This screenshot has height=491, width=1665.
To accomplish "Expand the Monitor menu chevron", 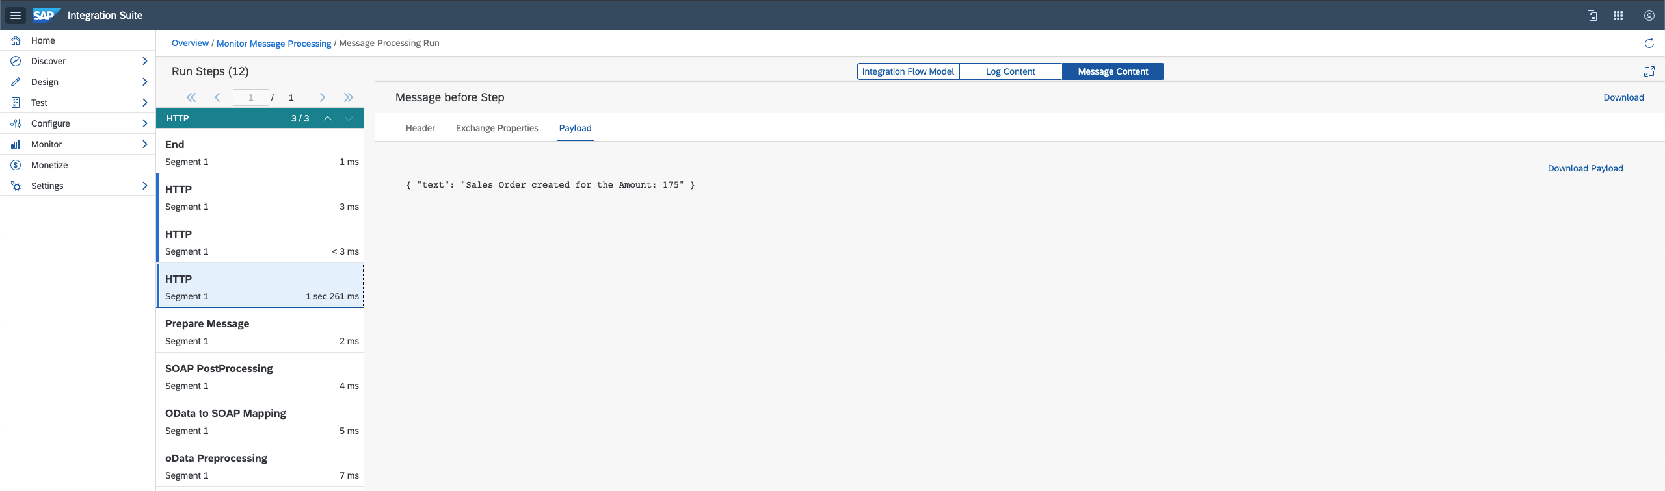I will point(144,144).
